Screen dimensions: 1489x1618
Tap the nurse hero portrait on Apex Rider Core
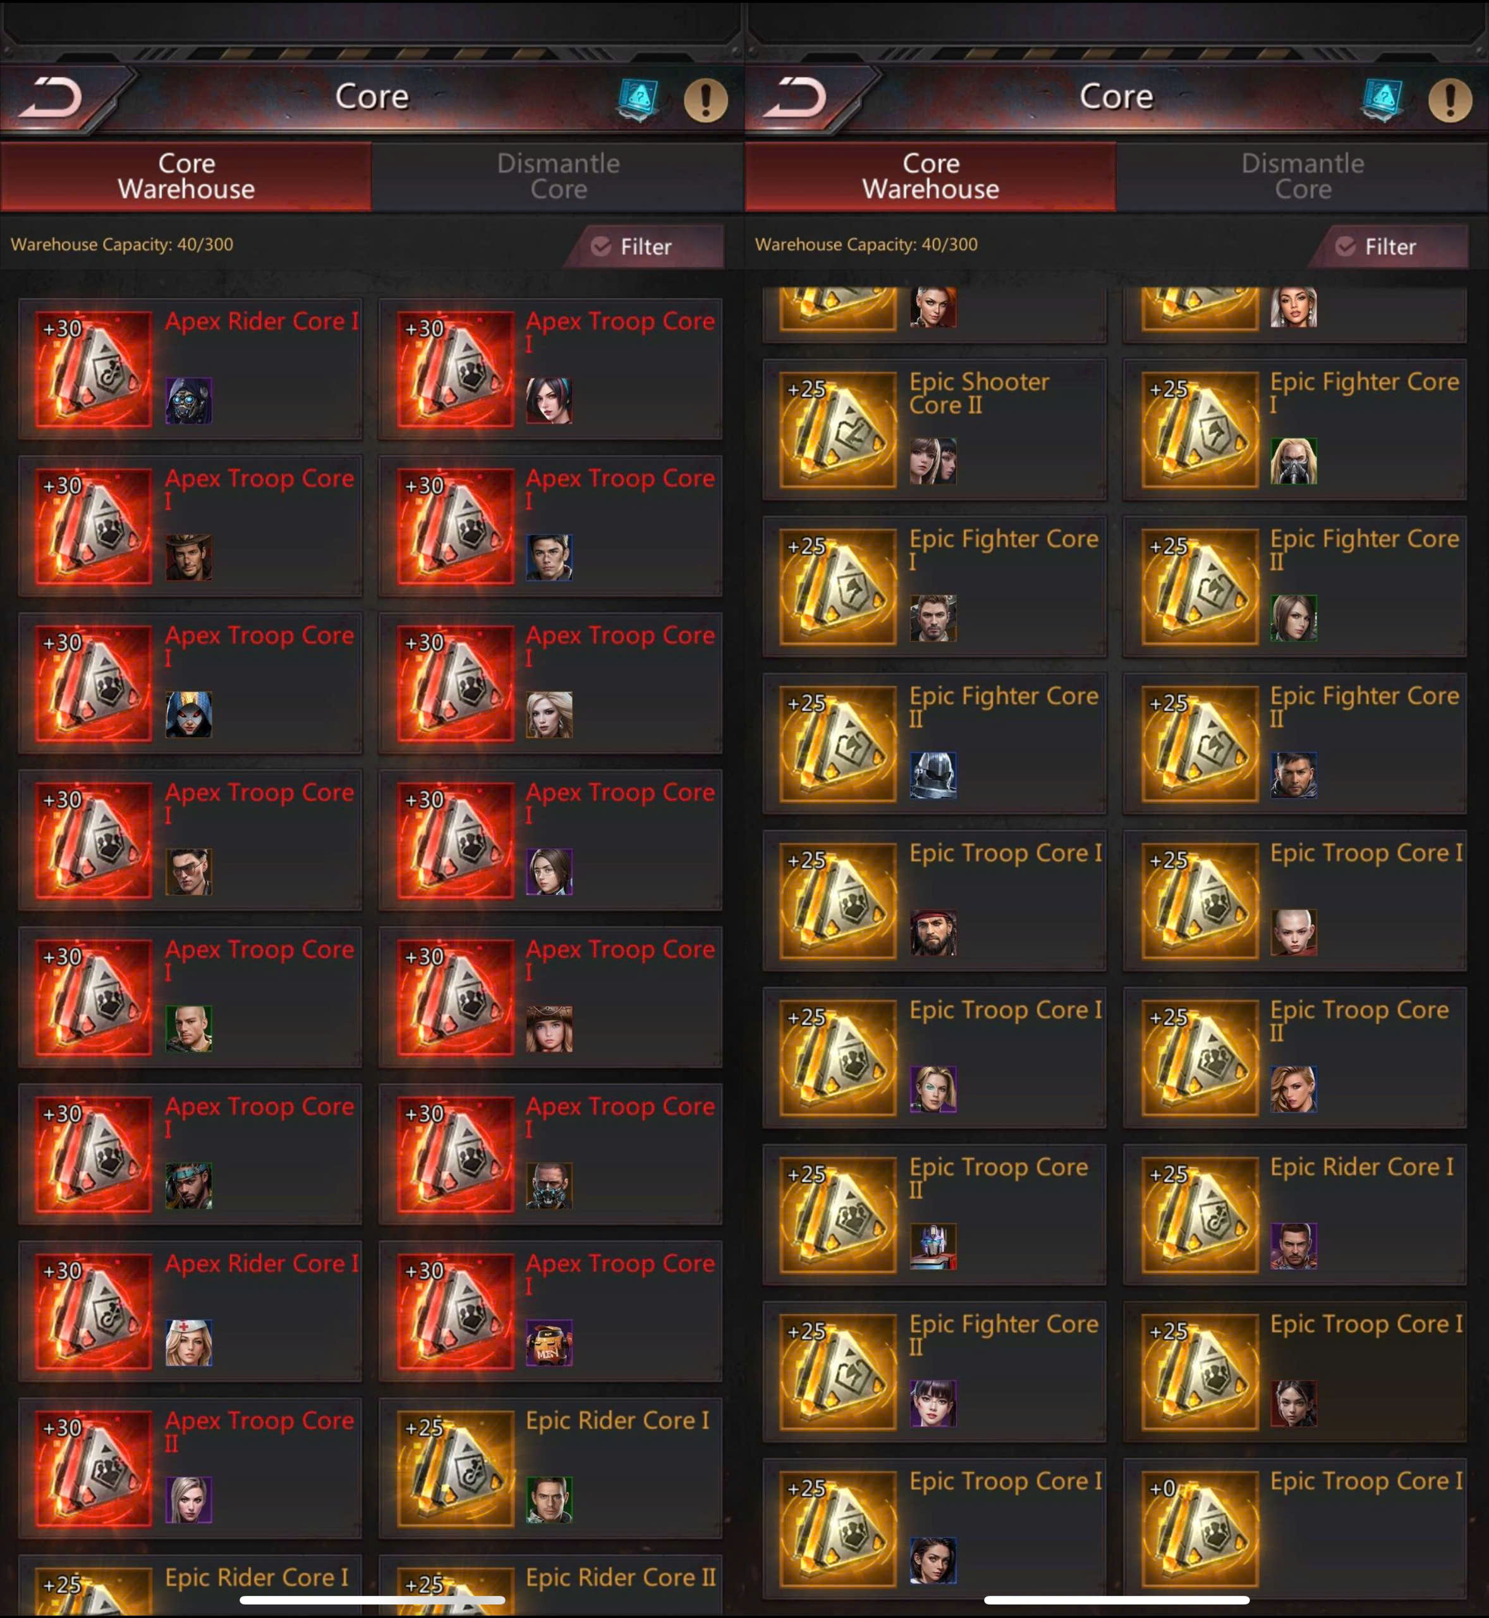[188, 1342]
